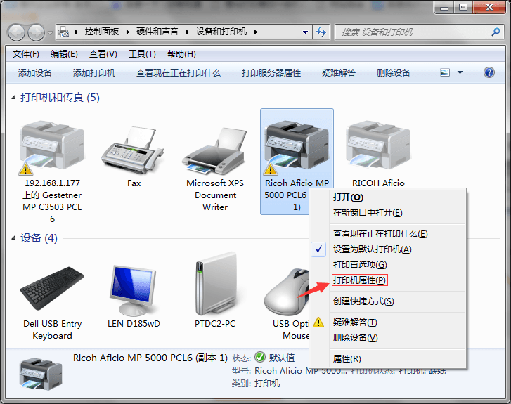Viewport: 511px width, 404px height.
Task: Select the Dell USB Entry Keyboard icon
Action: coord(52,289)
